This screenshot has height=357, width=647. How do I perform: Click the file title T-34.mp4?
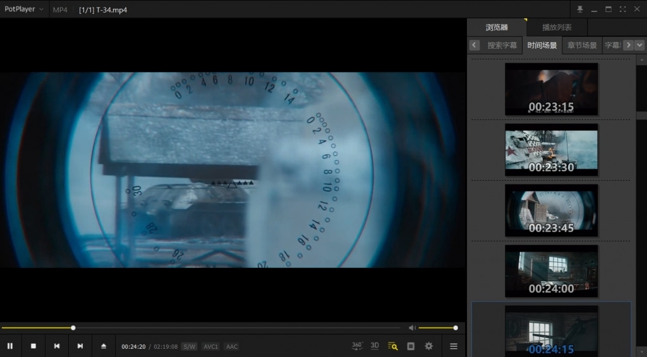103,10
